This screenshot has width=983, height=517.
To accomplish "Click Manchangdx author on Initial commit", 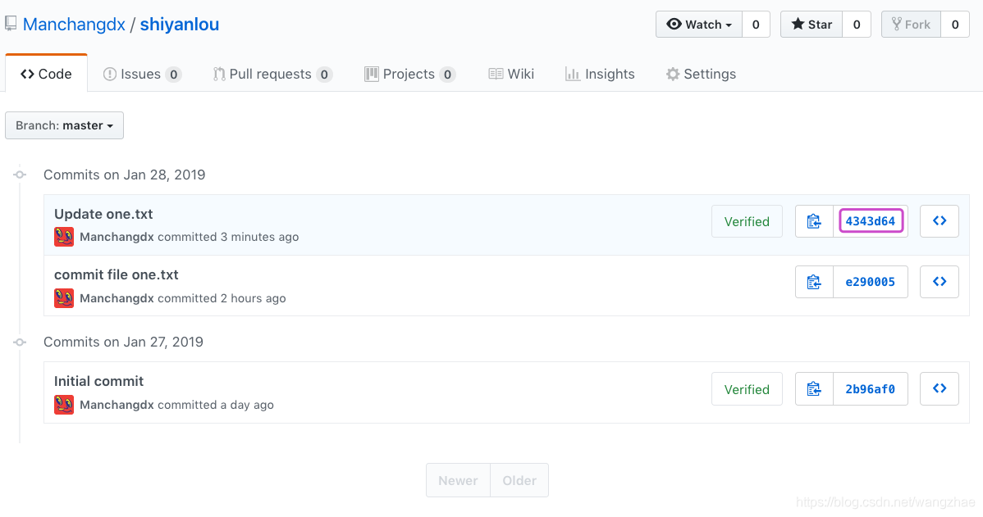I will point(117,405).
